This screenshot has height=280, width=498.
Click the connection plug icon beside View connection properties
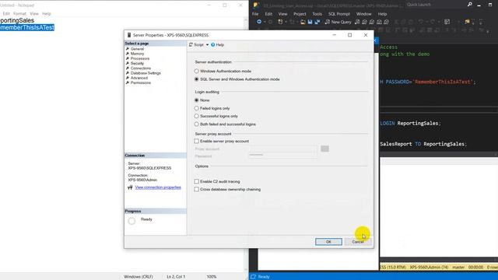(x=130, y=187)
